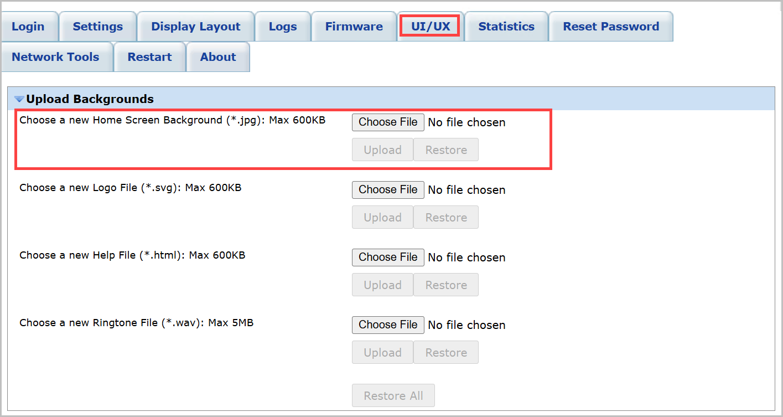The image size is (783, 417).
Task: Open the Firmware tab
Action: pyautogui.click(x=354, y=27)
